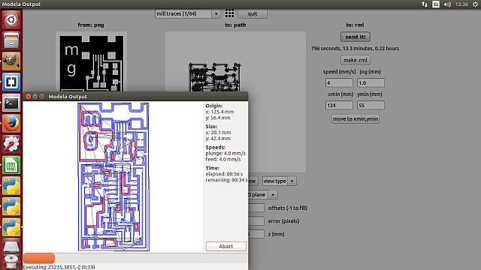Click the remaining: 09:34 s text
The image size is (481, 270).
[x=226, y=180]
